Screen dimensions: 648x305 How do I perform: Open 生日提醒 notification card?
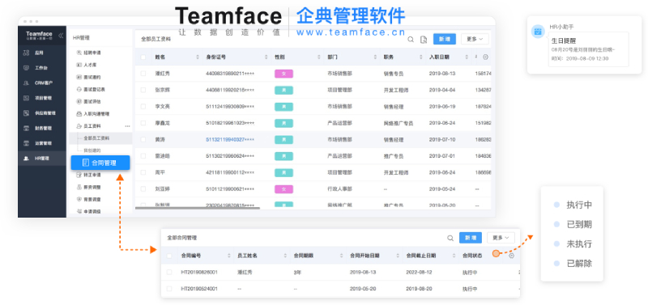(589, 49)
